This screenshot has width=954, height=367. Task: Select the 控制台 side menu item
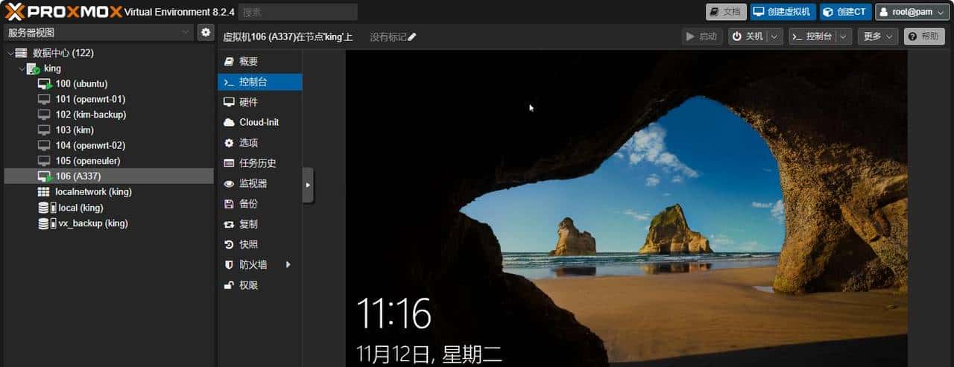(260, 82)
